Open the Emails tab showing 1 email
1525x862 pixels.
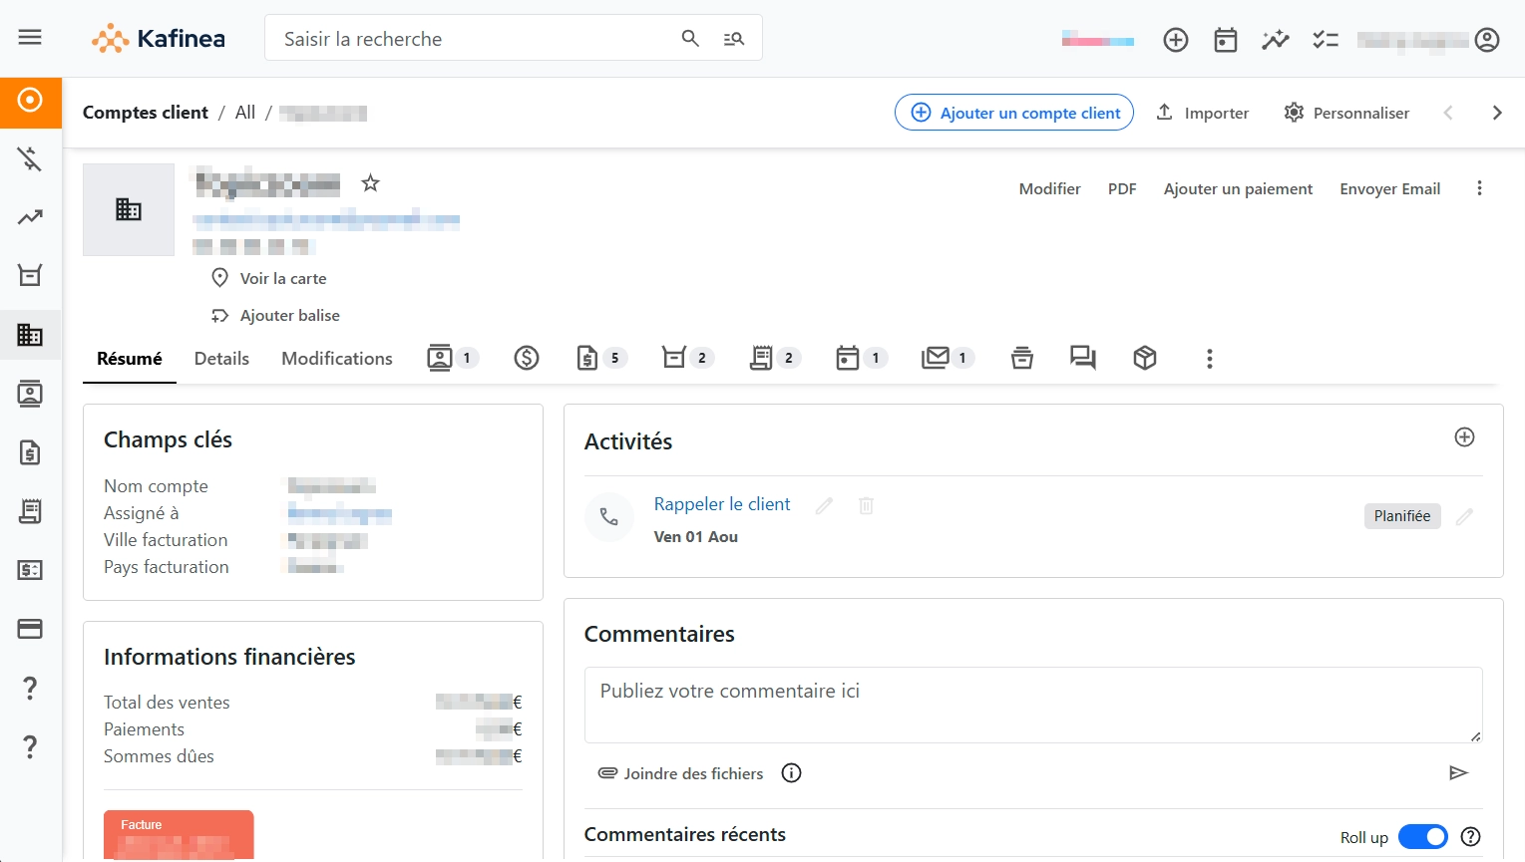936,357
